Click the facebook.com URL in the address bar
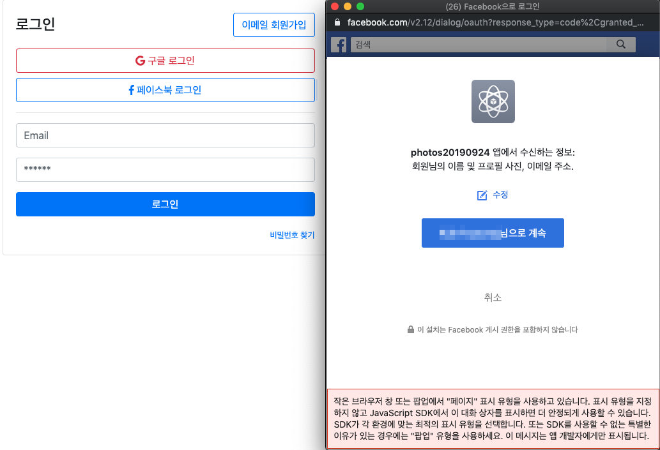This screenshot has width=660, height=450. 495,22
